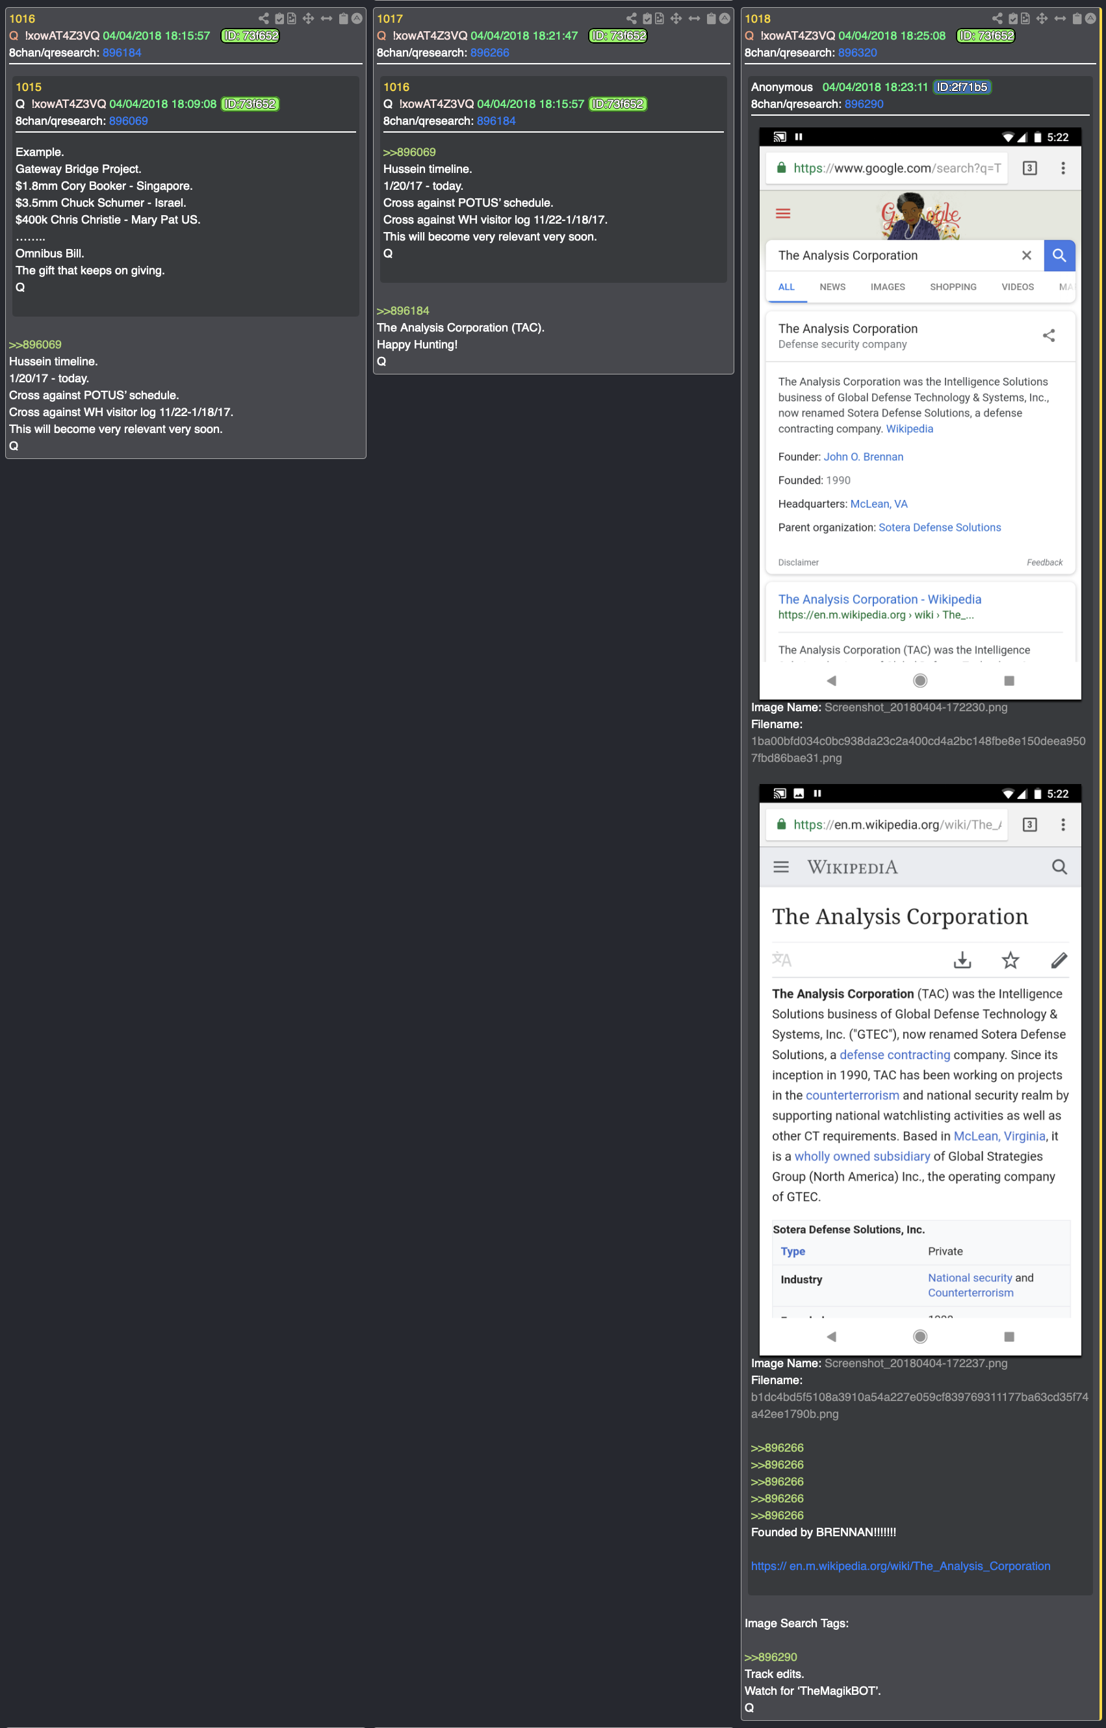Viewport: 1106px width, 1728px height.
Task: Click the >>896184 reply reference in post 1017
Action: click(x=403, y=310)
